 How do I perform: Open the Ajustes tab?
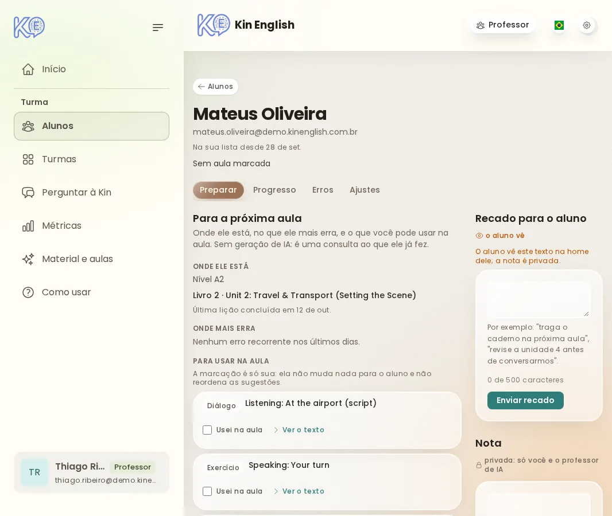point(365,190)
